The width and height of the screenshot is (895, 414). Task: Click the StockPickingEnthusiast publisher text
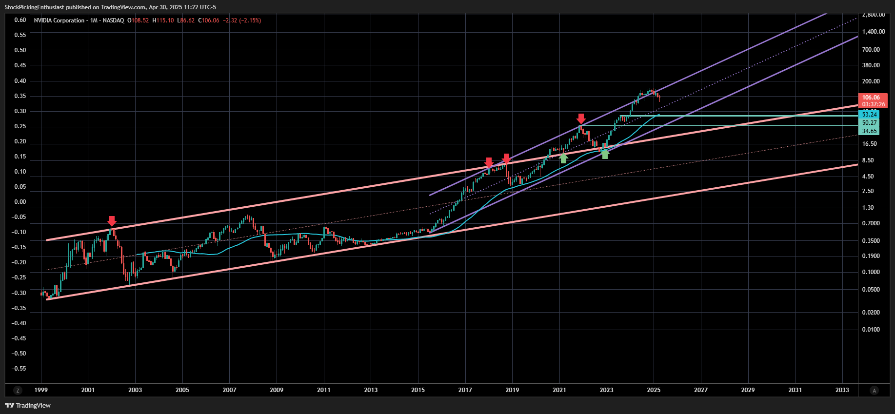tap(33, 7)
